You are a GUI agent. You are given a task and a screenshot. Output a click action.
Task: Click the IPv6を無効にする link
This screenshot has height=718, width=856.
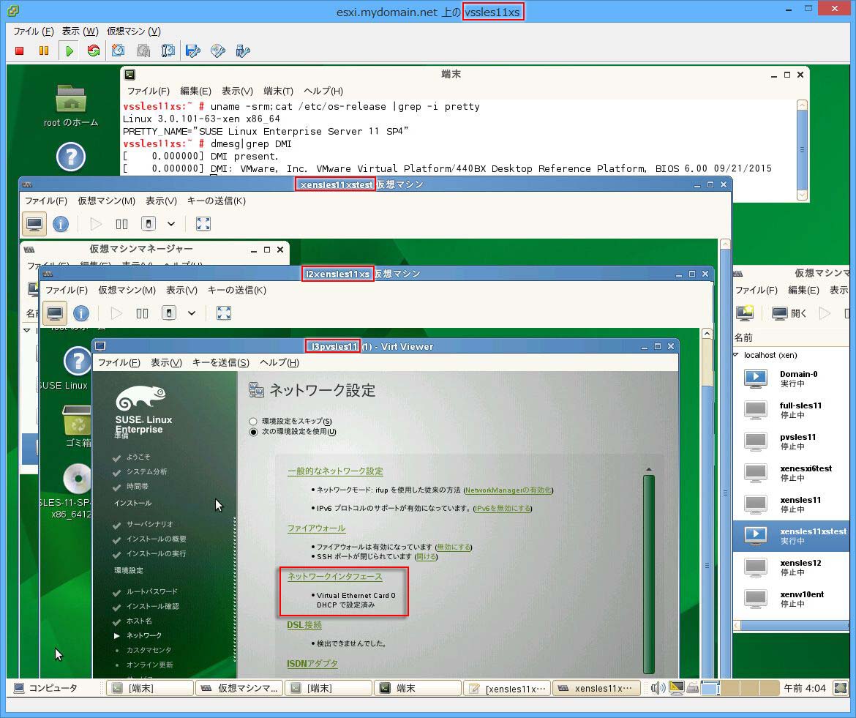coord(502,509)
